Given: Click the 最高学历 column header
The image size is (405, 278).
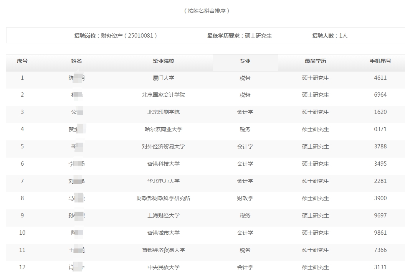Looking at the screenshot, I should click(315, 62).
